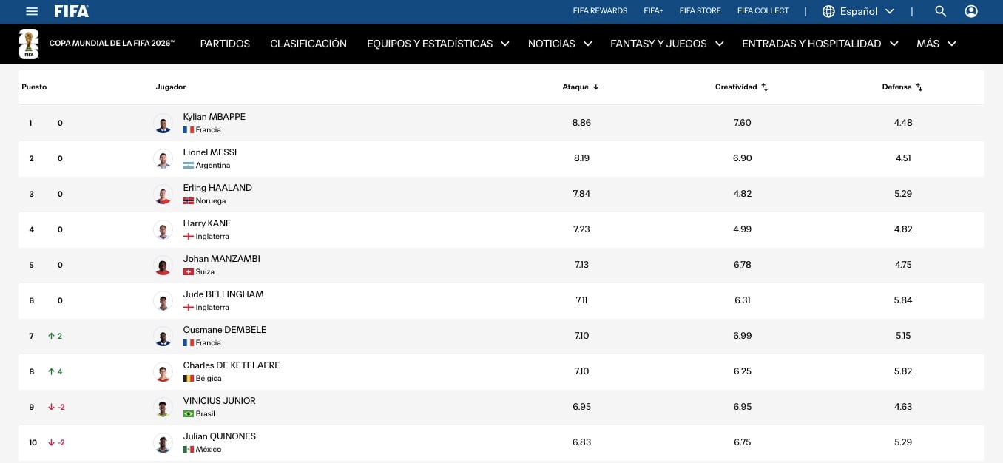Expand the Más menu
This screenshot has width=1003, height=463.
pyautogui.click(x=936, y=44)
